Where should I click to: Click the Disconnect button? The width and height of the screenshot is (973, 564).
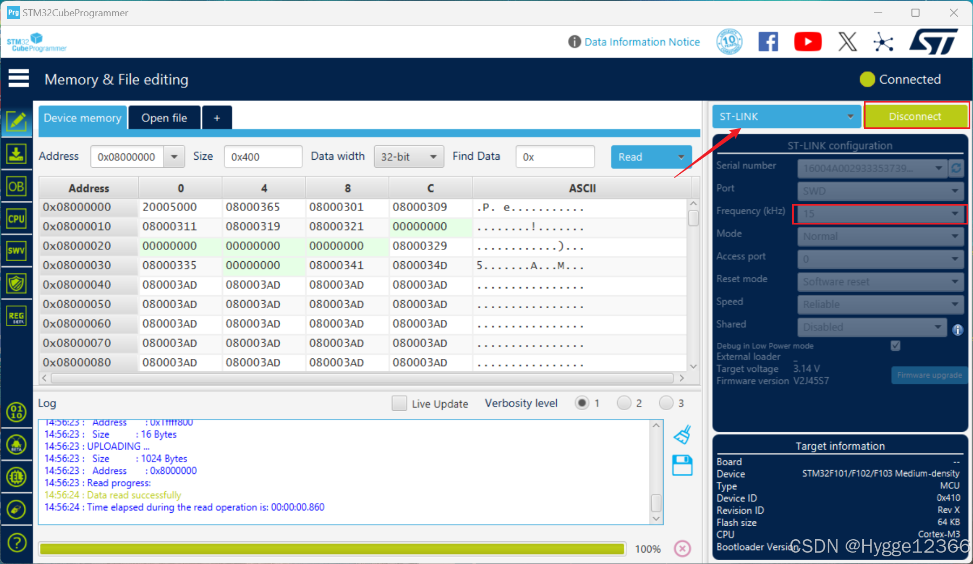(x=915, y=117)
